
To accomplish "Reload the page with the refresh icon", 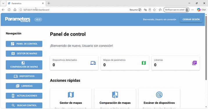I will pos(9,10).
